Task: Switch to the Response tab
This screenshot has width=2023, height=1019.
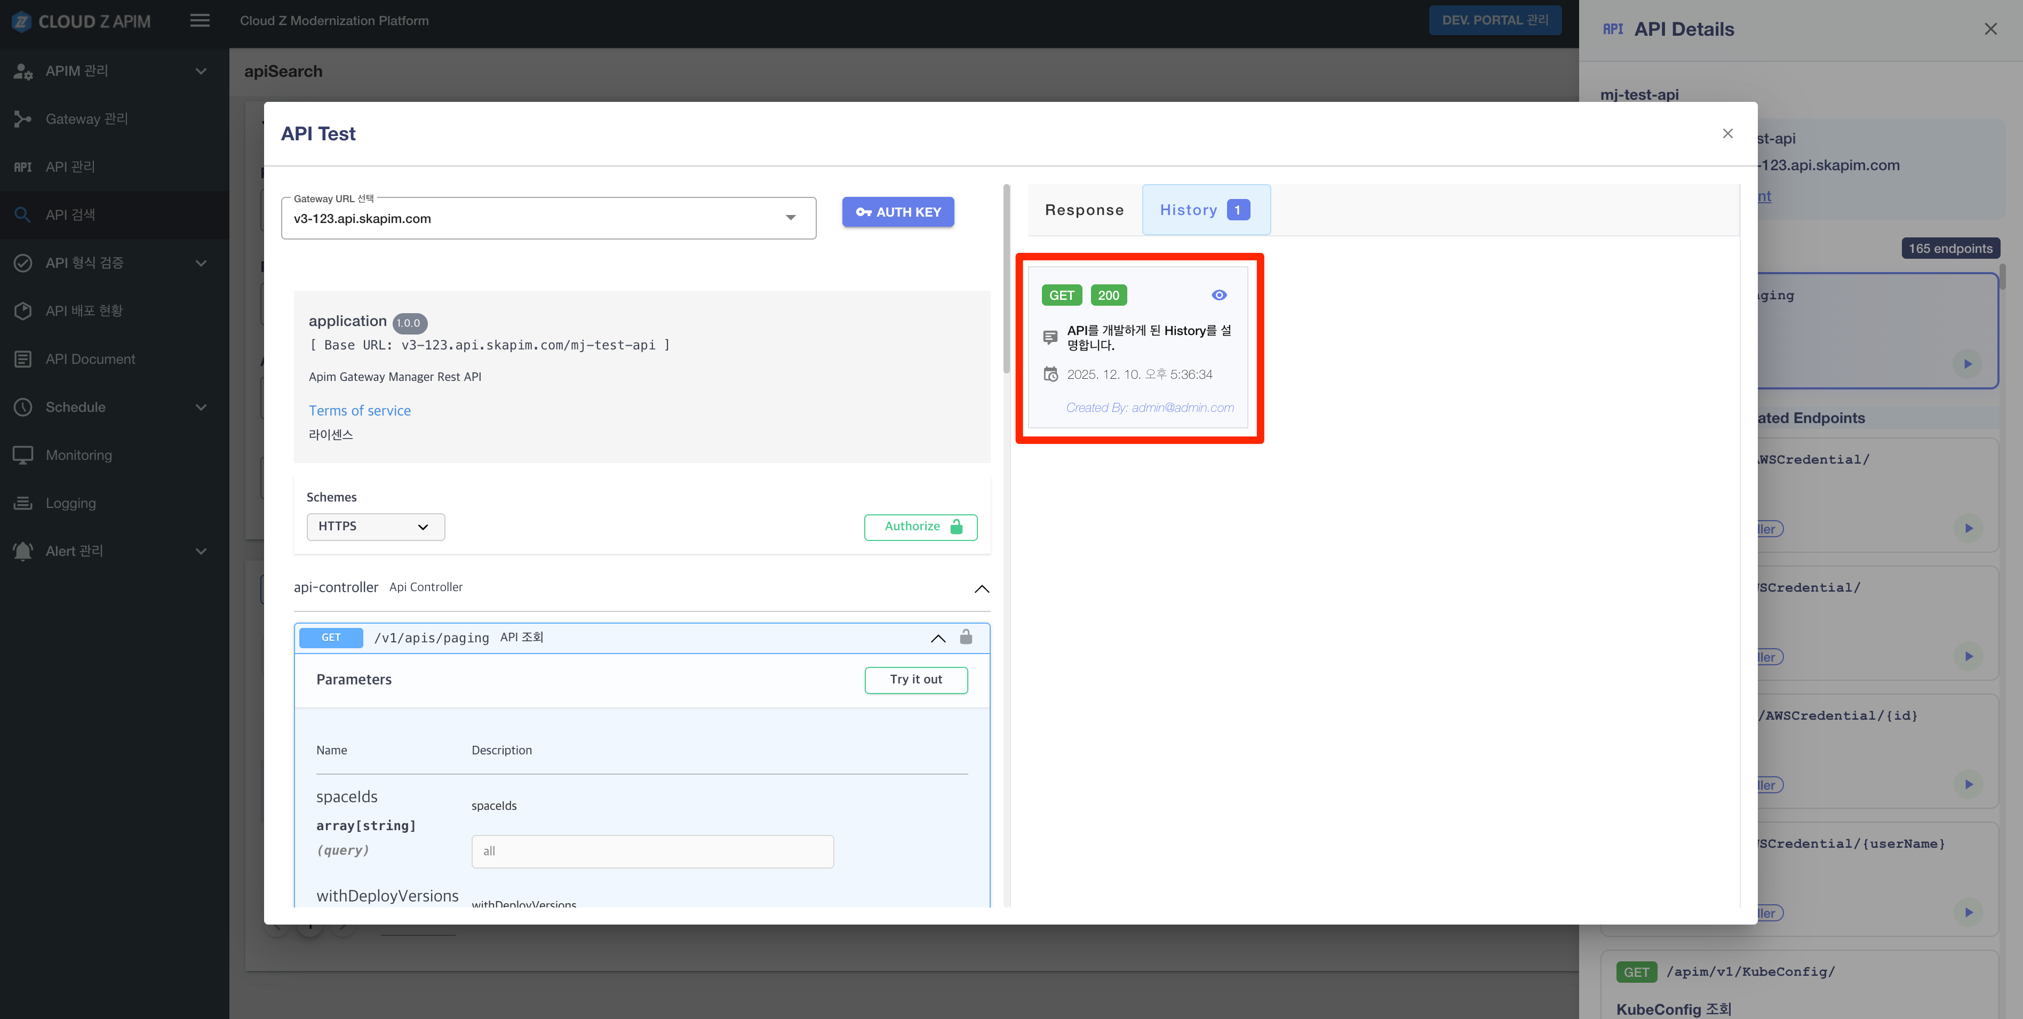Action: pos(1084,210)
